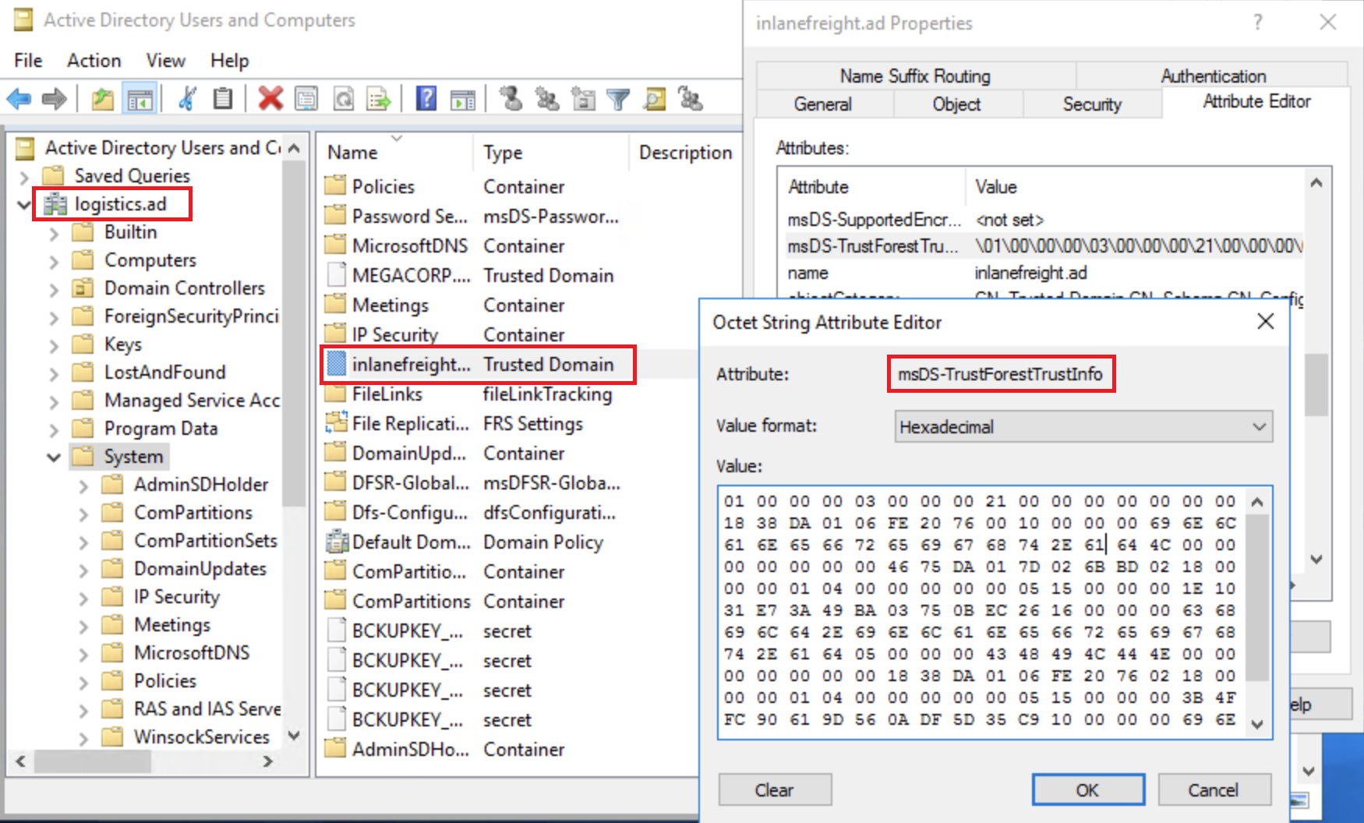Click the create new user icon
1364x823 pixels.
(511, 99)
